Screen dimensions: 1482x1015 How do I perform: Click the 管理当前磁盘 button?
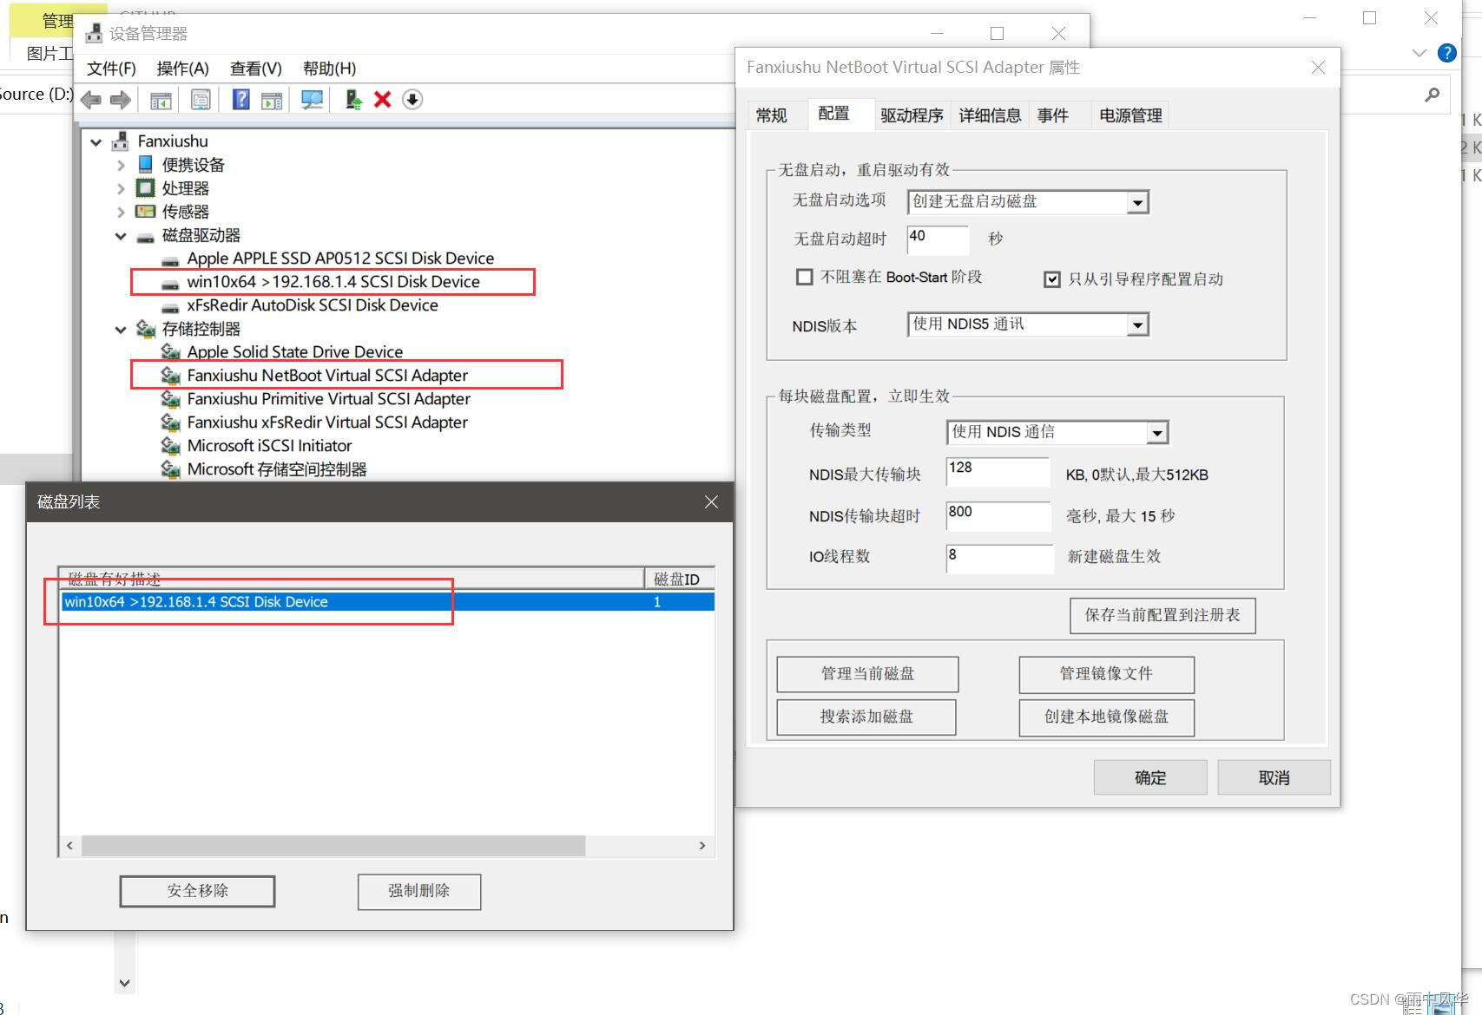pos(867,674)
